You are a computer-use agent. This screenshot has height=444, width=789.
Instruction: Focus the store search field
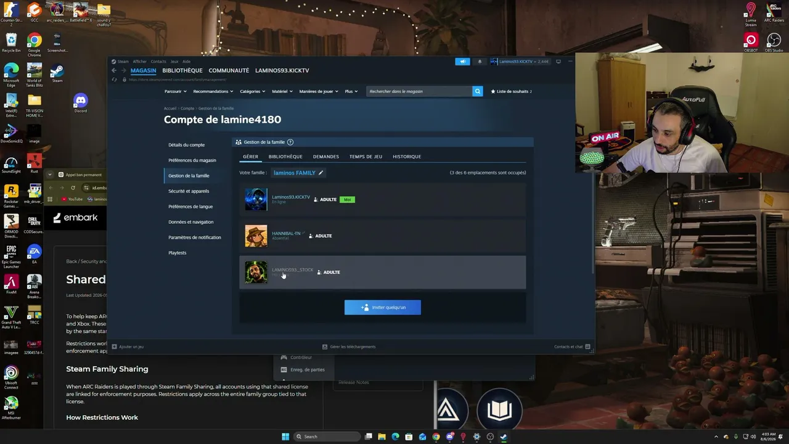point(419,91)
